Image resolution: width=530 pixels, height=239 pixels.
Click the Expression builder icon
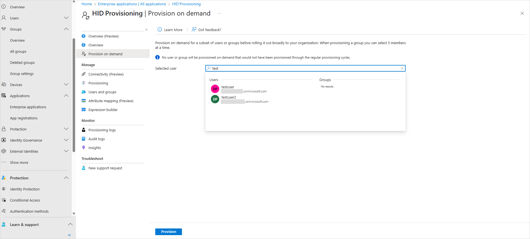pos(83,110)
